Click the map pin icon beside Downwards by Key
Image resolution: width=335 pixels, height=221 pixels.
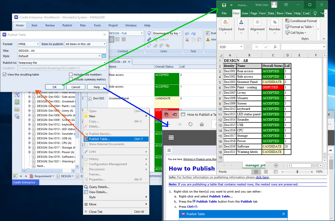[149, 33]
